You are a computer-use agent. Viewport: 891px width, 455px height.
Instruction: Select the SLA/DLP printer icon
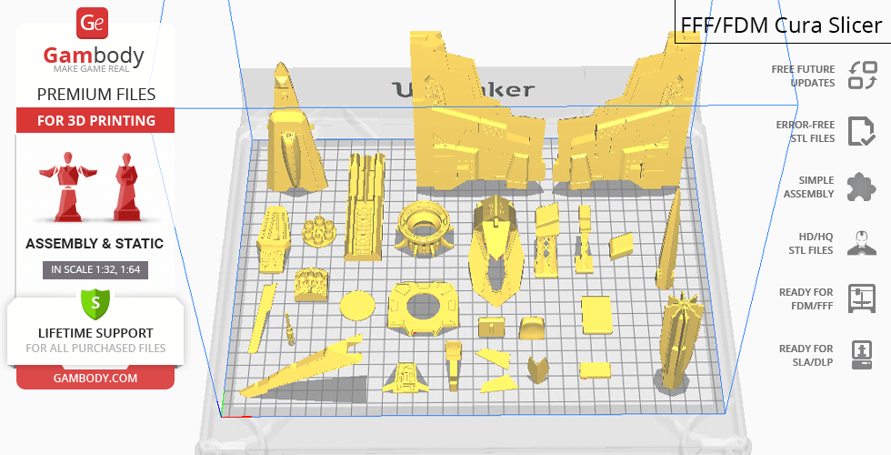coord(861,354)
